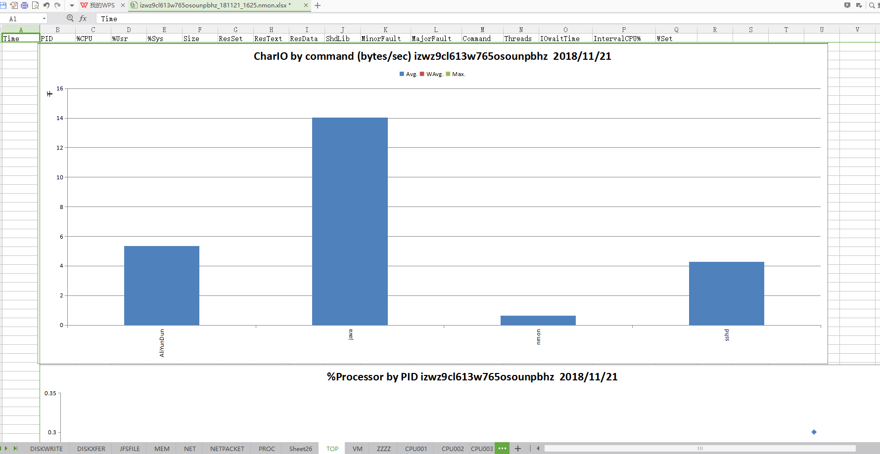Viewport: 880px width, 454px height.
Task: Click column header M
Action: tap(482, 30)
